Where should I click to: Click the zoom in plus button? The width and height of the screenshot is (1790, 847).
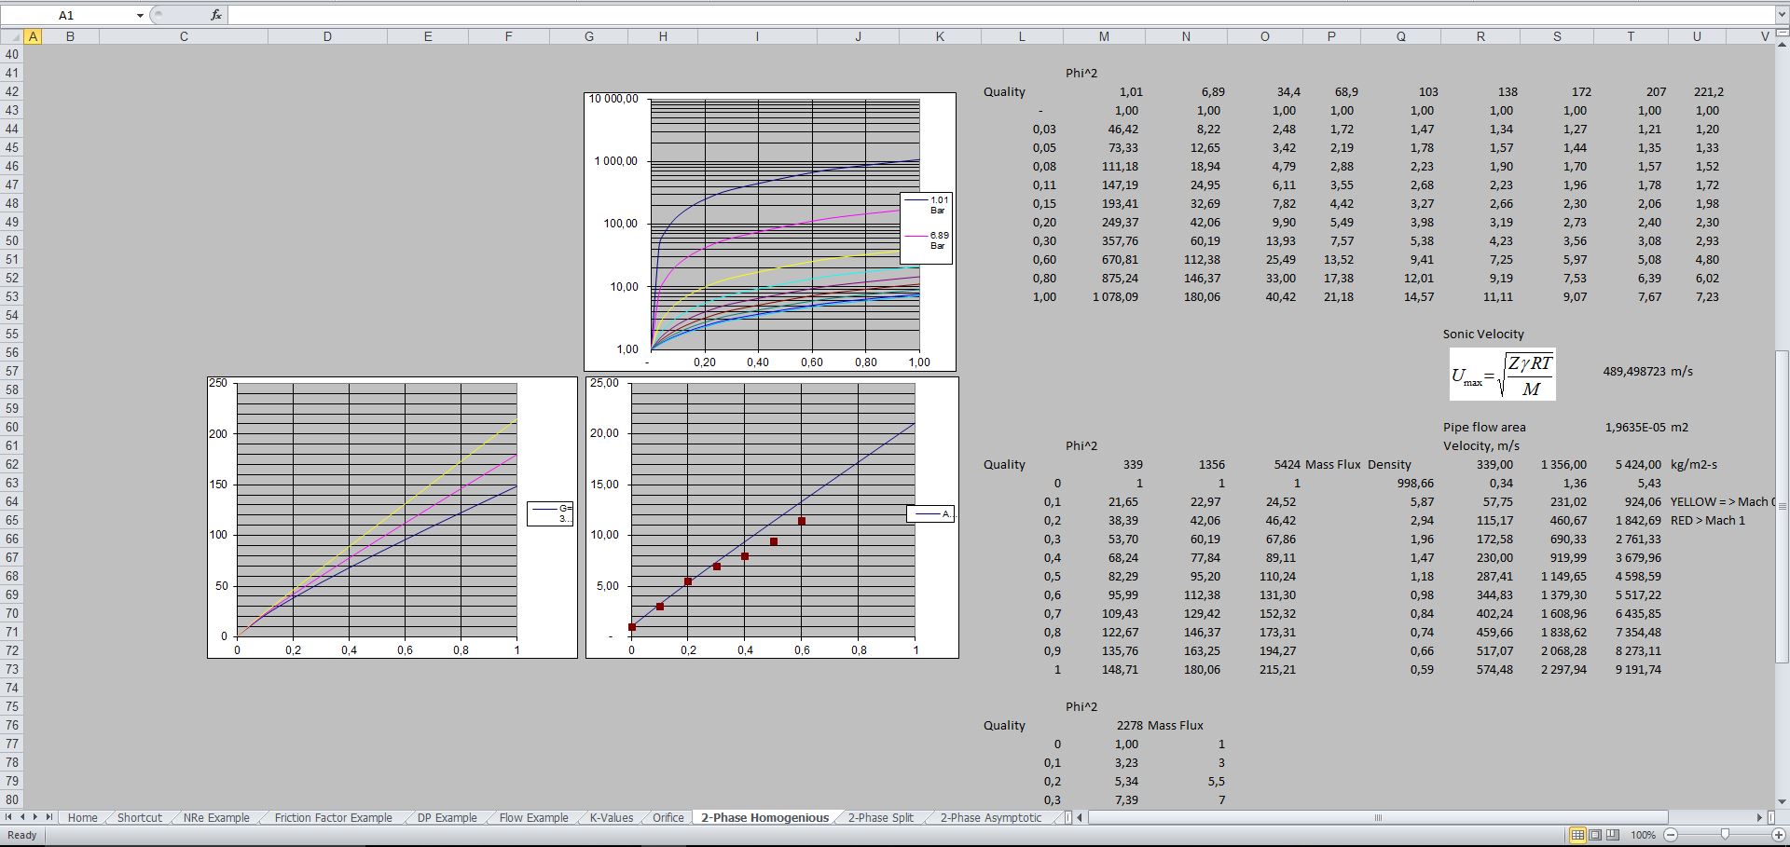coord(1780,835)
